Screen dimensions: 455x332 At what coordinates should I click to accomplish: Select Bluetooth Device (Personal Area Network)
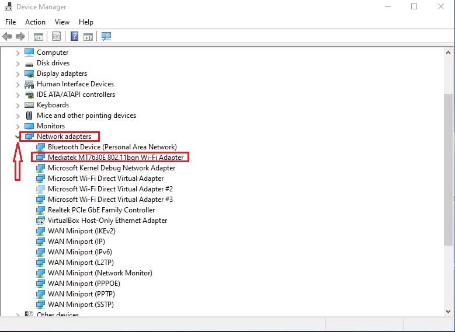112,147
